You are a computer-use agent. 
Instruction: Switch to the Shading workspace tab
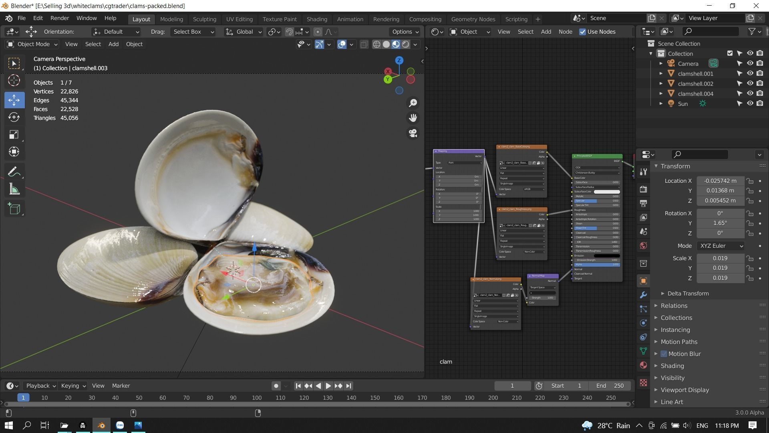(x=317, y=19)
